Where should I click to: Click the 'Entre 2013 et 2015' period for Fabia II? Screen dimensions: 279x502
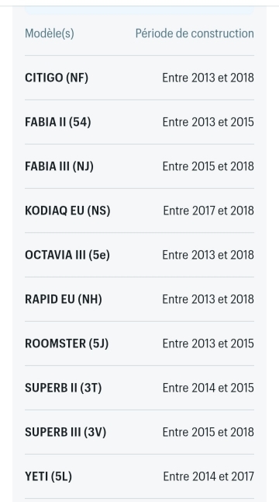pyautogui.click(x=208, y=122)
